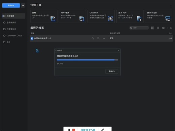Screen dimensions: 175x131
Task: Open the batch PDF card title
Action: [x=123, y=13]
